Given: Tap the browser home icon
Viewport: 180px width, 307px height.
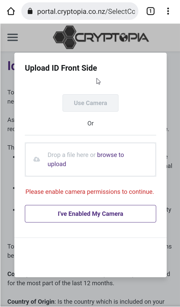Looking at the screenshot, I should click(11, 11).
